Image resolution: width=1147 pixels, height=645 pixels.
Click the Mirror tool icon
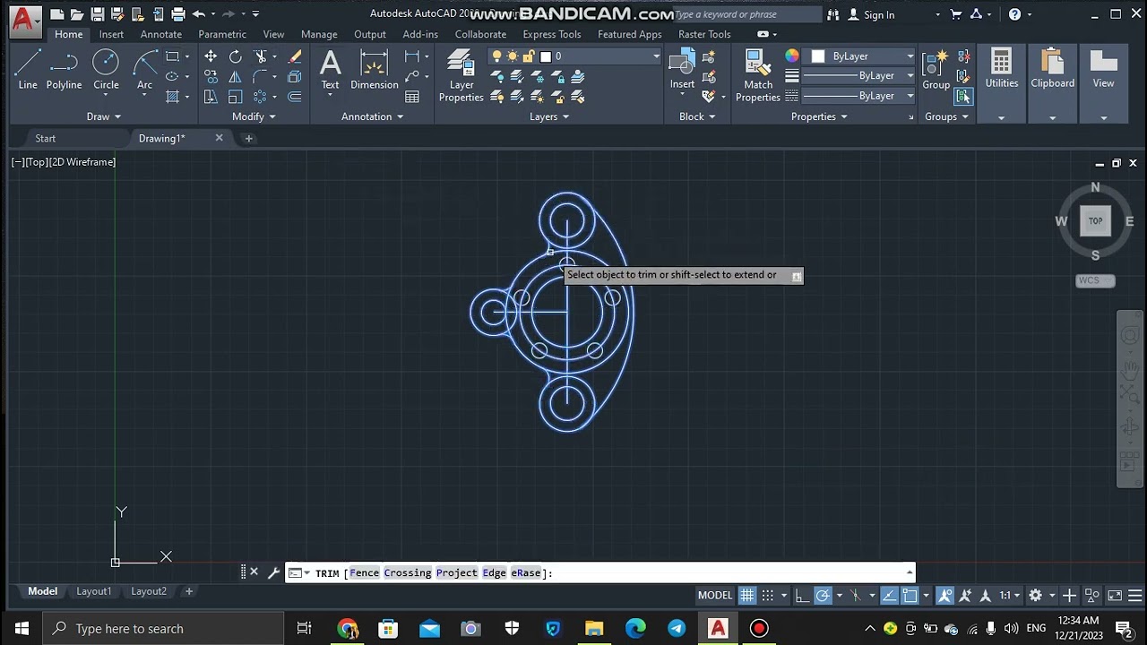236,77
